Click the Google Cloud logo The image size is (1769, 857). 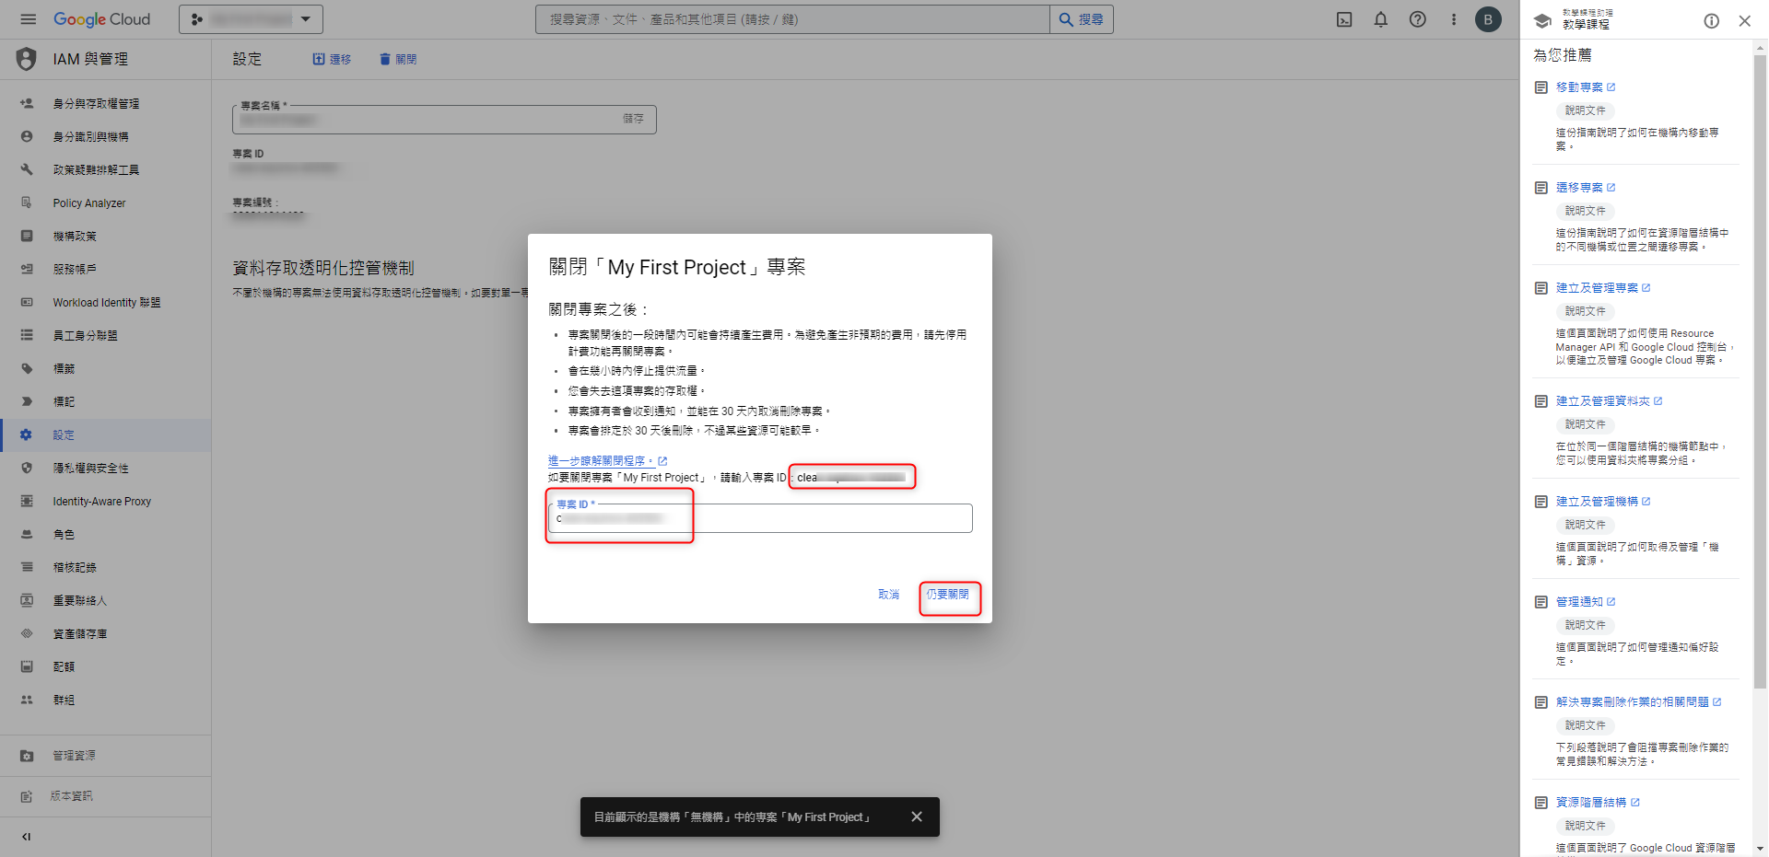pos(101,19)
